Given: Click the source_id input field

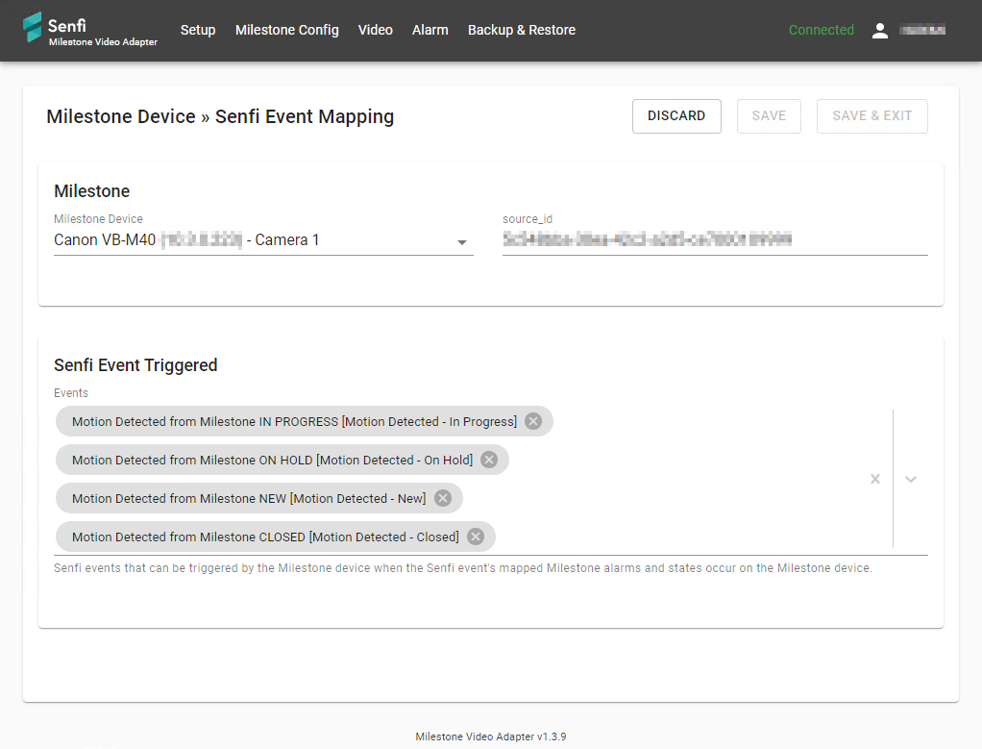Looking at the screenshot, I should (x=715, y=239).
